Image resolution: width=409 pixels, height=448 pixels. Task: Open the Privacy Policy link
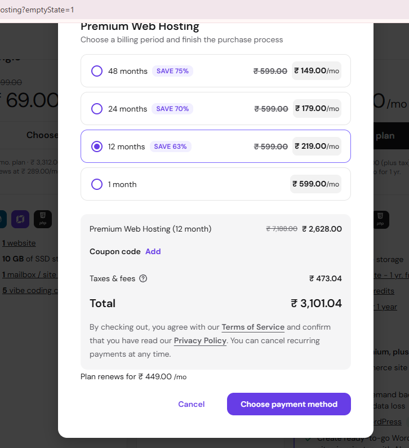[200, 340]
